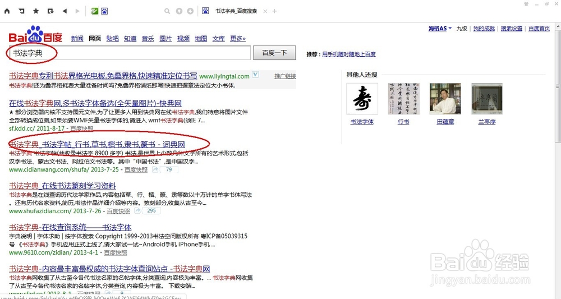The height and width of the screenshot is (299, 561).
Task: Expand the 海格AS account dropdown
Action: point(440,28)
